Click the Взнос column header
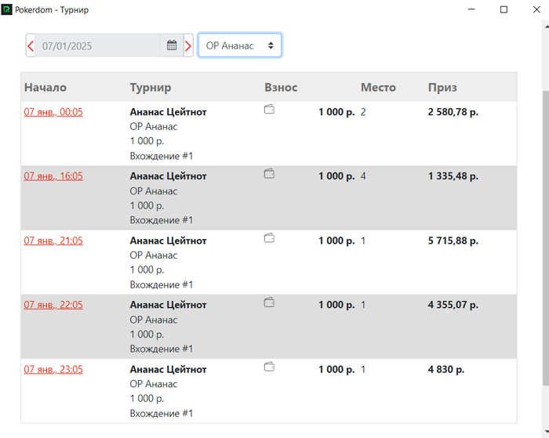 click(281, 88)
